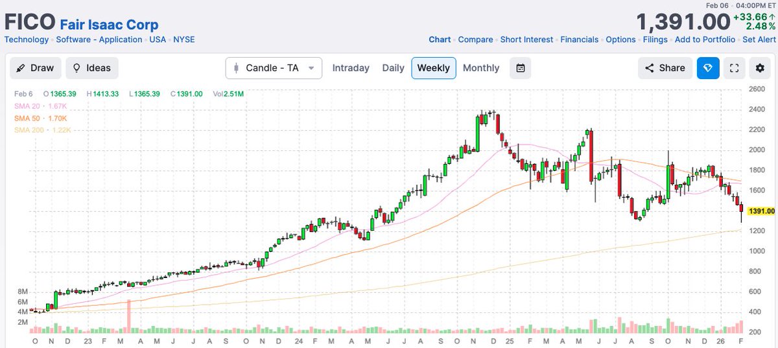The height and width of the screenshot is (348, 778).
Task: Click the Share button
Action: [665, 68]
